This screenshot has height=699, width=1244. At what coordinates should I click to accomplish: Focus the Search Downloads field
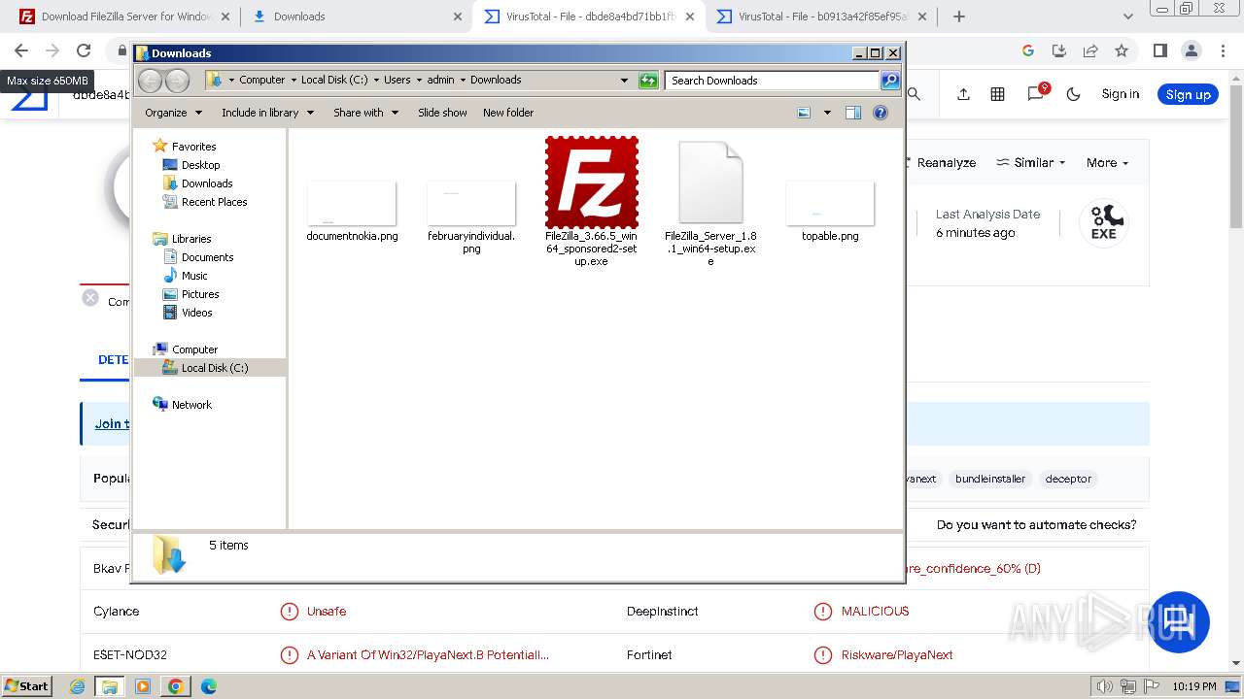(773, 81)
